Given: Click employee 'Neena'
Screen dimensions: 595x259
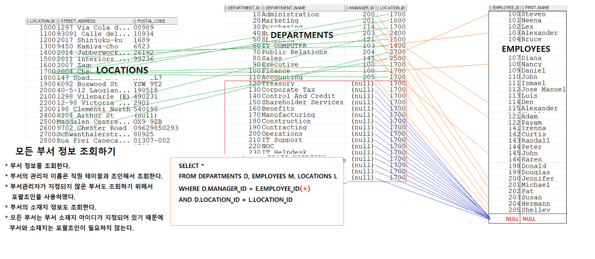Looking at the screenshot, I should [531, 20].
